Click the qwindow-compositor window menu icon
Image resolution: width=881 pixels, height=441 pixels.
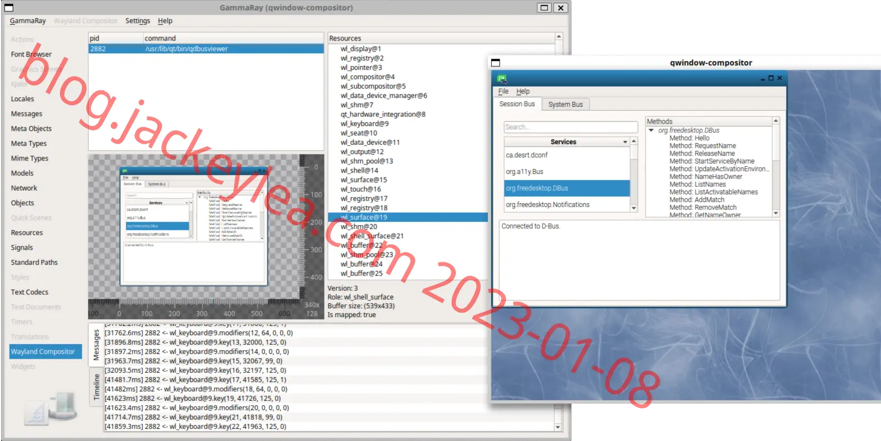click(496, 63)
